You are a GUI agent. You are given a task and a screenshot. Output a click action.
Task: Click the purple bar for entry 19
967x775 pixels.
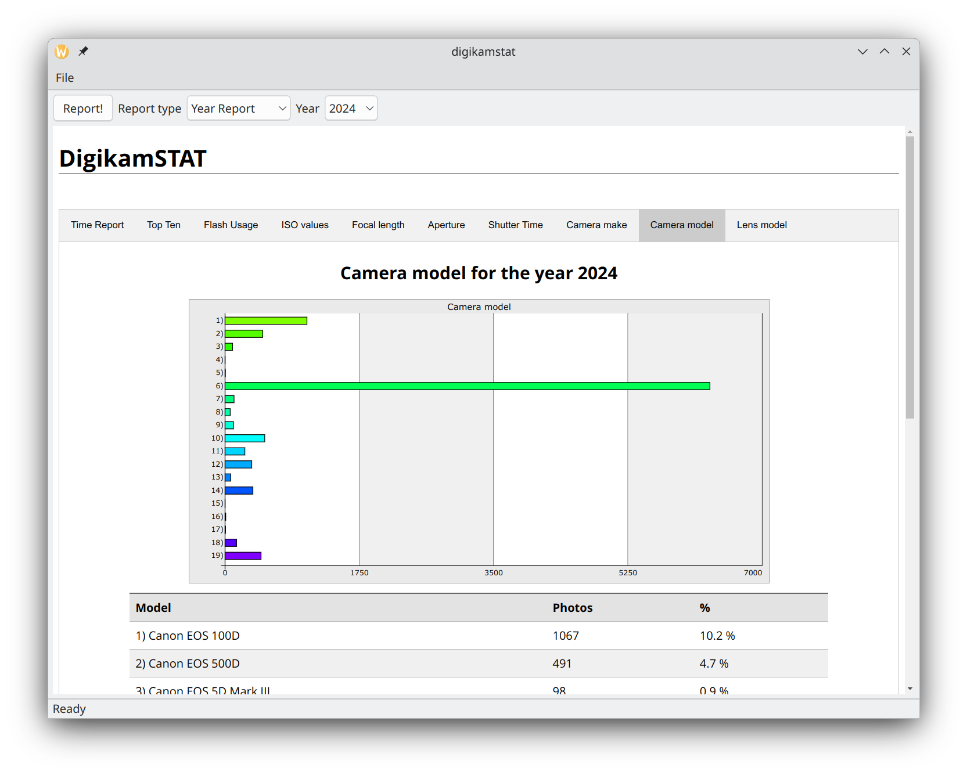(243, 556)
